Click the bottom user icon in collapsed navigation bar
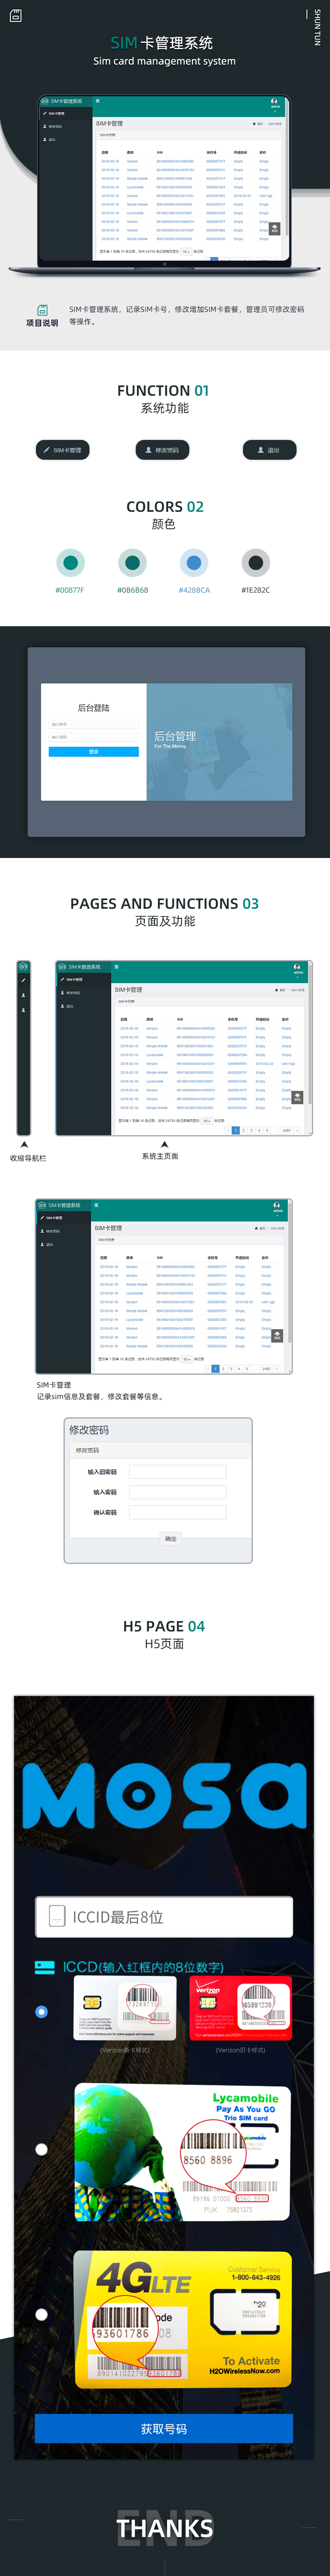This screenshot has height=2576, width=330. coord(24,1010)
